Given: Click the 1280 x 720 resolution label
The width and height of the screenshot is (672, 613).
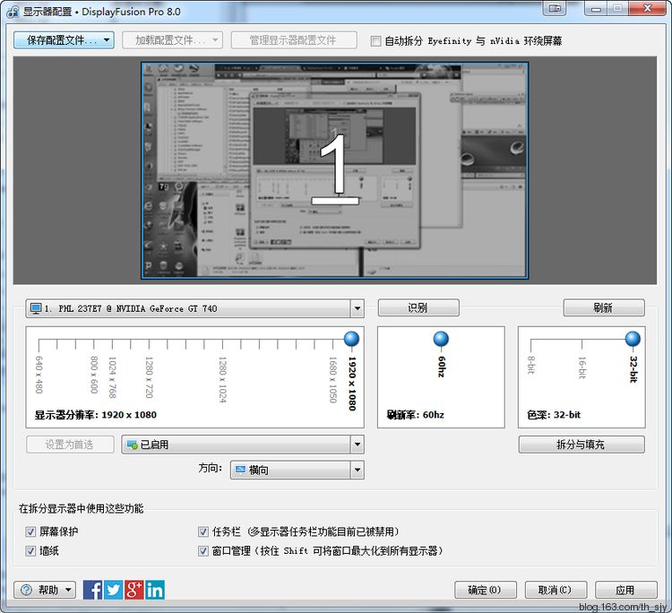Looking at the screenshot, I should pos(149,377).
